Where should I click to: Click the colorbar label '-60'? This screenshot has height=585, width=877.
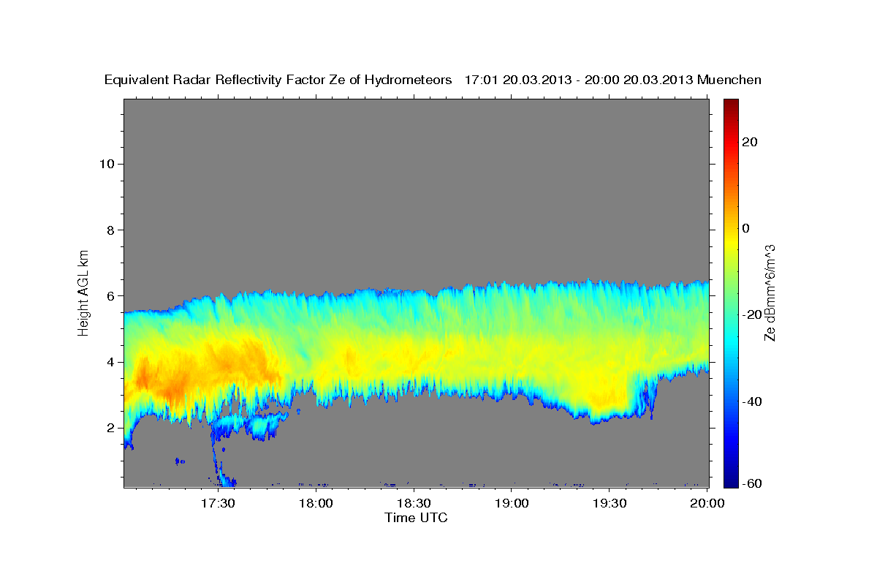pyautogui.click(x=752, y=483)
